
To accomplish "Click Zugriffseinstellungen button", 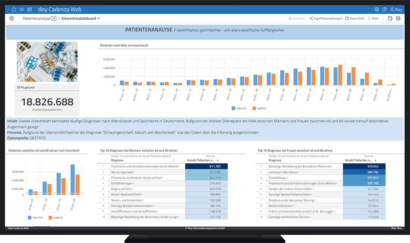I will coord(326,19).
